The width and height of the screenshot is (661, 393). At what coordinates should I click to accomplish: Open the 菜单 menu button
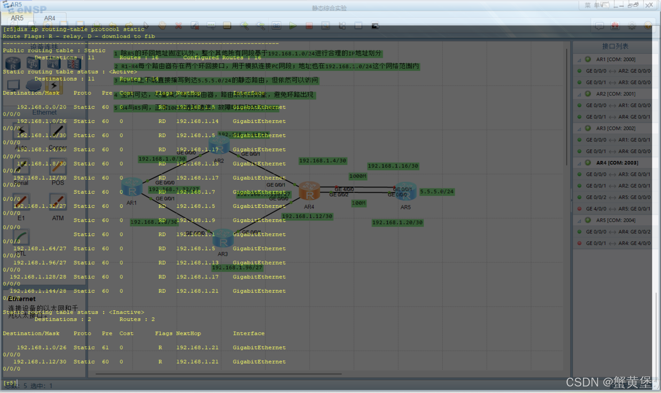(x=592, y=5)
